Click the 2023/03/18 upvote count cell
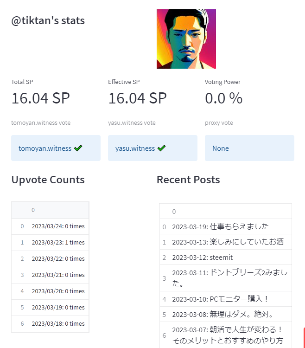 (x=58, y=324)
